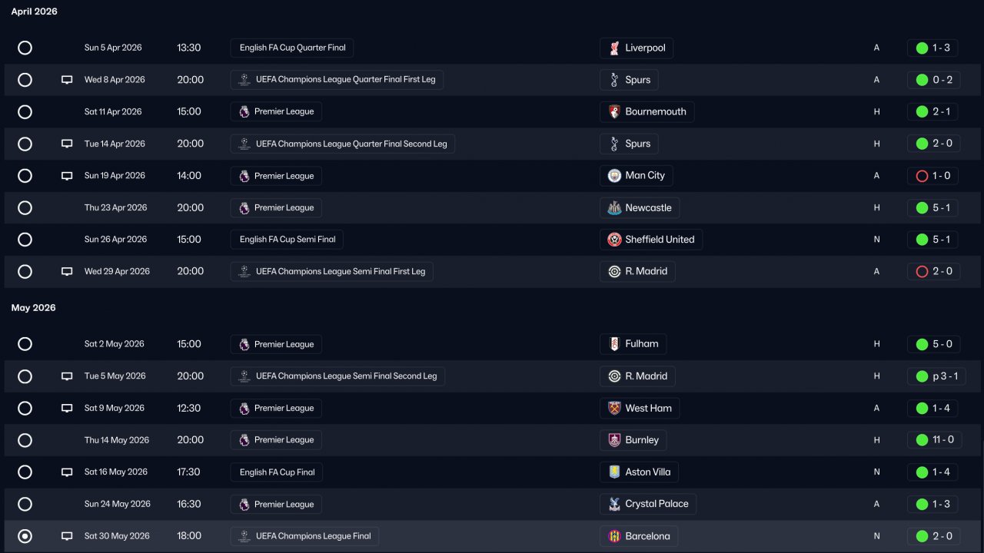This screenshot has width=984, height=553.
Task: Click the Bournemouth club crest
Action: point(614,112)
